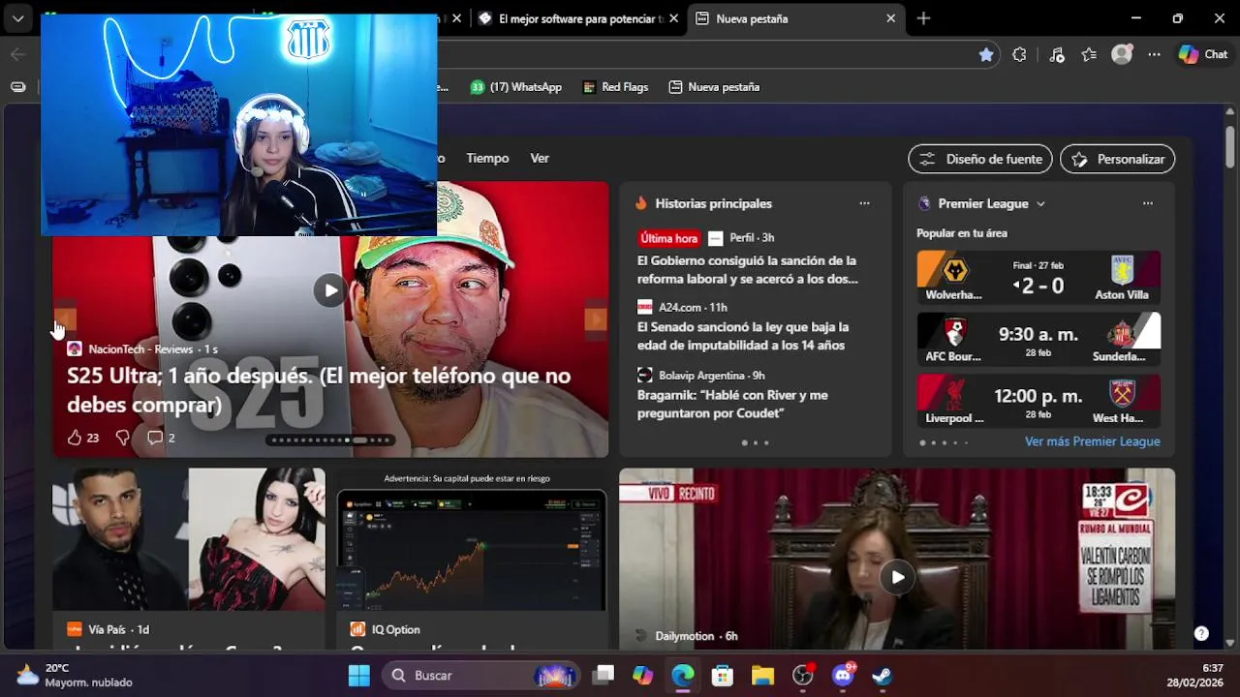Open the media control music note icon
Screen dimensions: 1240x697
[x=1057, y=55]
